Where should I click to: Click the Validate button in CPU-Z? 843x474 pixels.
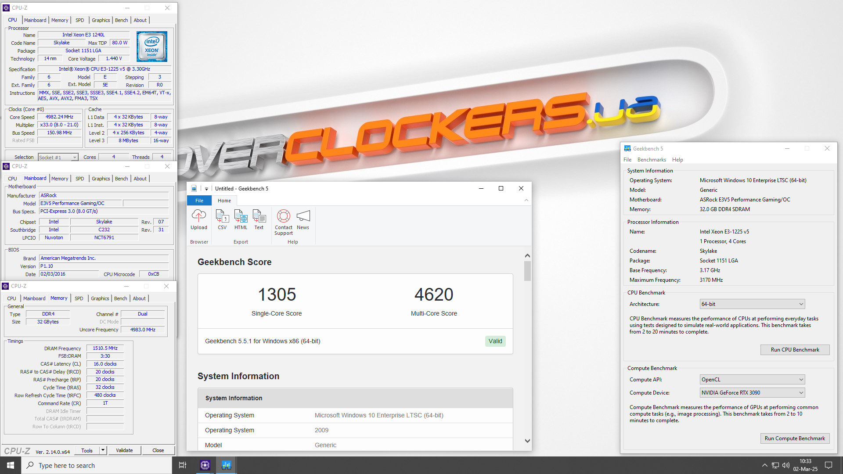tap(124, 450)
